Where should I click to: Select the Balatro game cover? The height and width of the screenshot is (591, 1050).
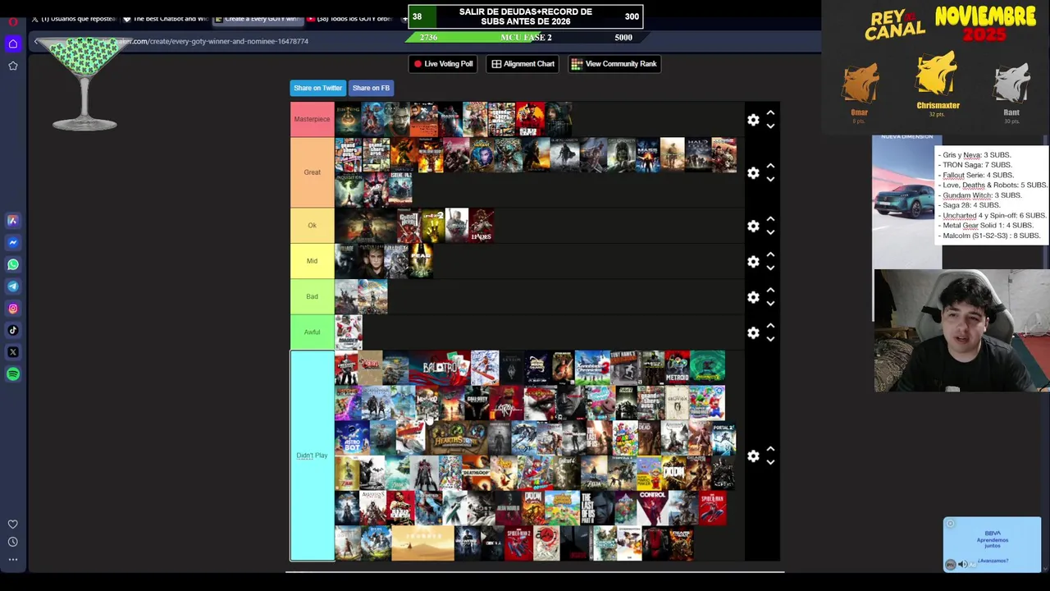439,368
